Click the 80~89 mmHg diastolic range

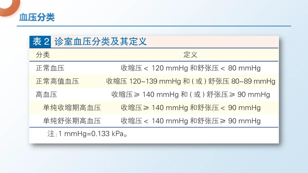click(254, 81)
